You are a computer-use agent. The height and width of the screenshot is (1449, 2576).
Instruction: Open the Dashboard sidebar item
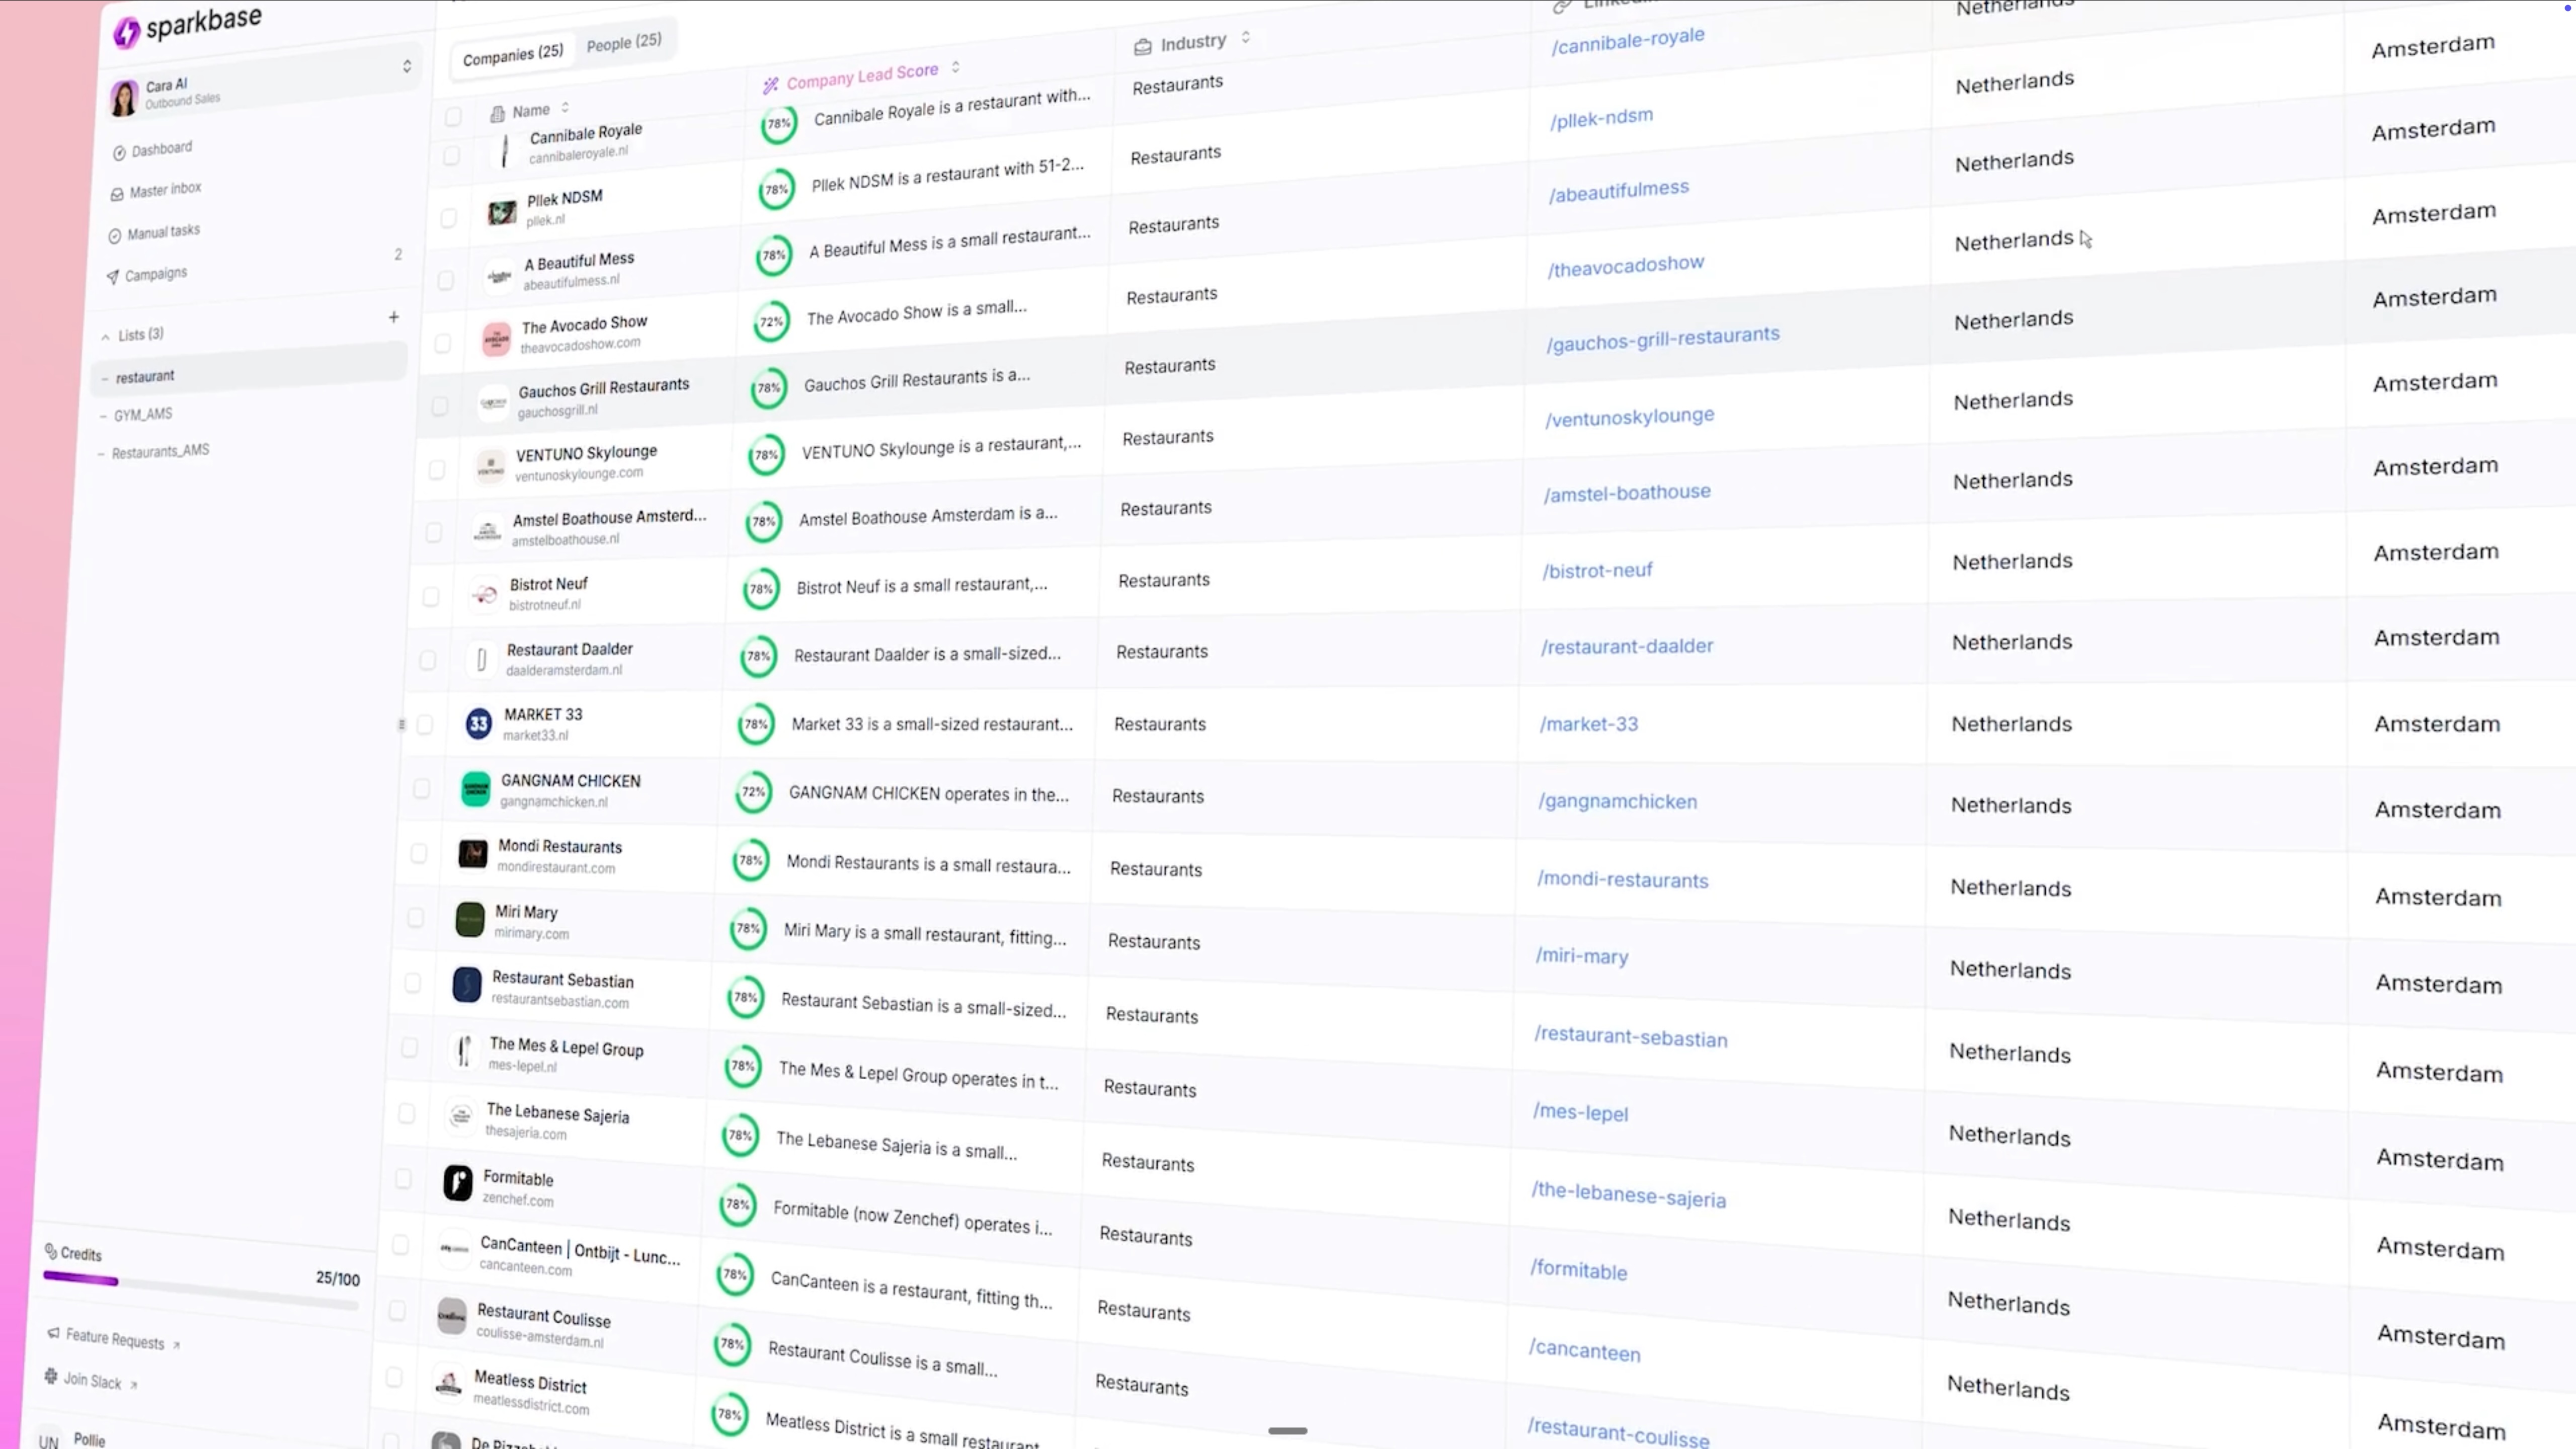point(161,150)
